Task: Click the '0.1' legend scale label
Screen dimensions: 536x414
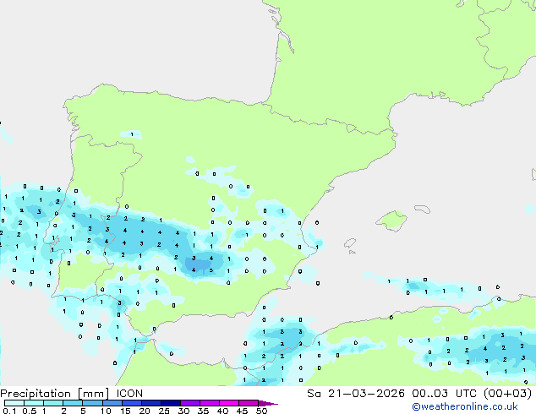Action: pyautogui.click(x=8, y=411)
